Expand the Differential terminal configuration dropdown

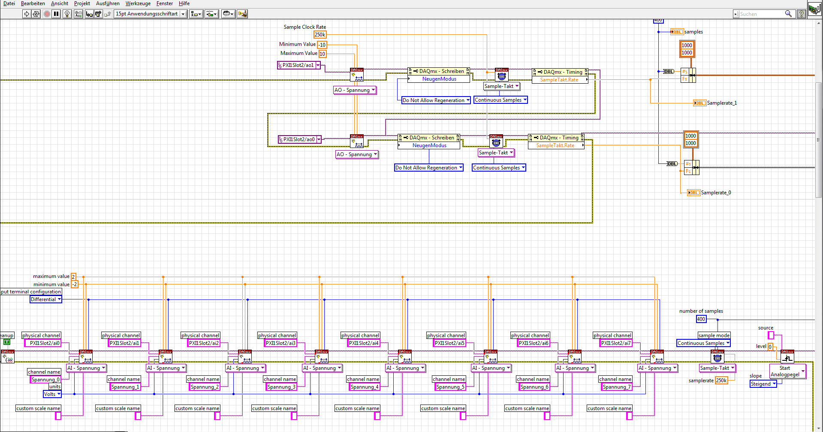(46, 299)
